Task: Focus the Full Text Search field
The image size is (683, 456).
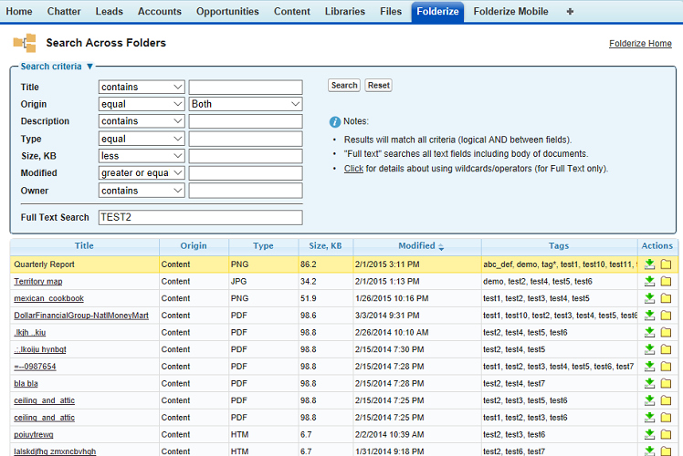Action: pyautogui.click(x=200, y=217)
